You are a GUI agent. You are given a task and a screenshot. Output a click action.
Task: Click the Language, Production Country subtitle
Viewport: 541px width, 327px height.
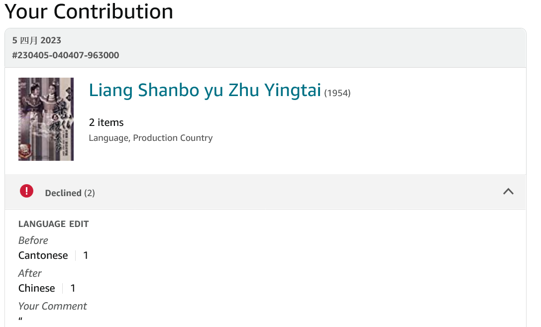pyautogui.click(x=150, y=138)
